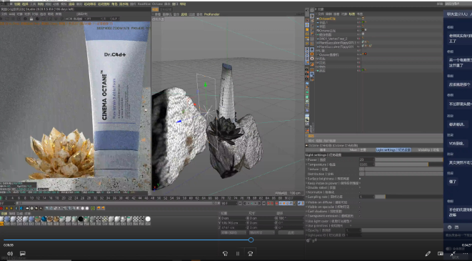
Task: Click the X position input field
Action: point(234,218)
